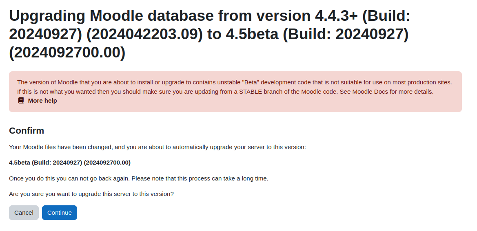
Task: Click the Continue button to upgrade
Action: point(60,213)
